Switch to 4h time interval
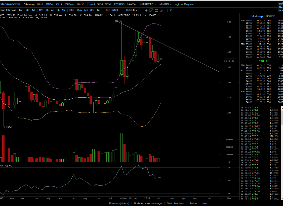The width and height of the screenshot is (283, 206). (53, 10)
